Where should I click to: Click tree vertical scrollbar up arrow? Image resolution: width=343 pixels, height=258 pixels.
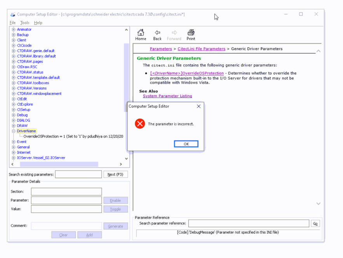[x=126, y=30]
